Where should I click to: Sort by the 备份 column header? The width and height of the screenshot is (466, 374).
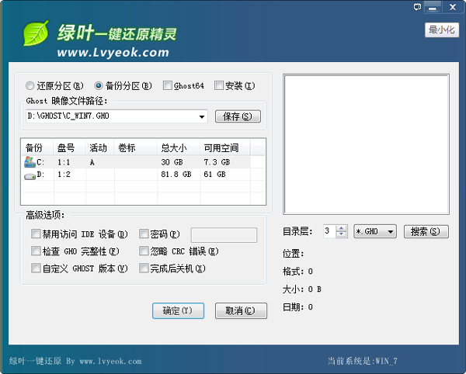37,147
